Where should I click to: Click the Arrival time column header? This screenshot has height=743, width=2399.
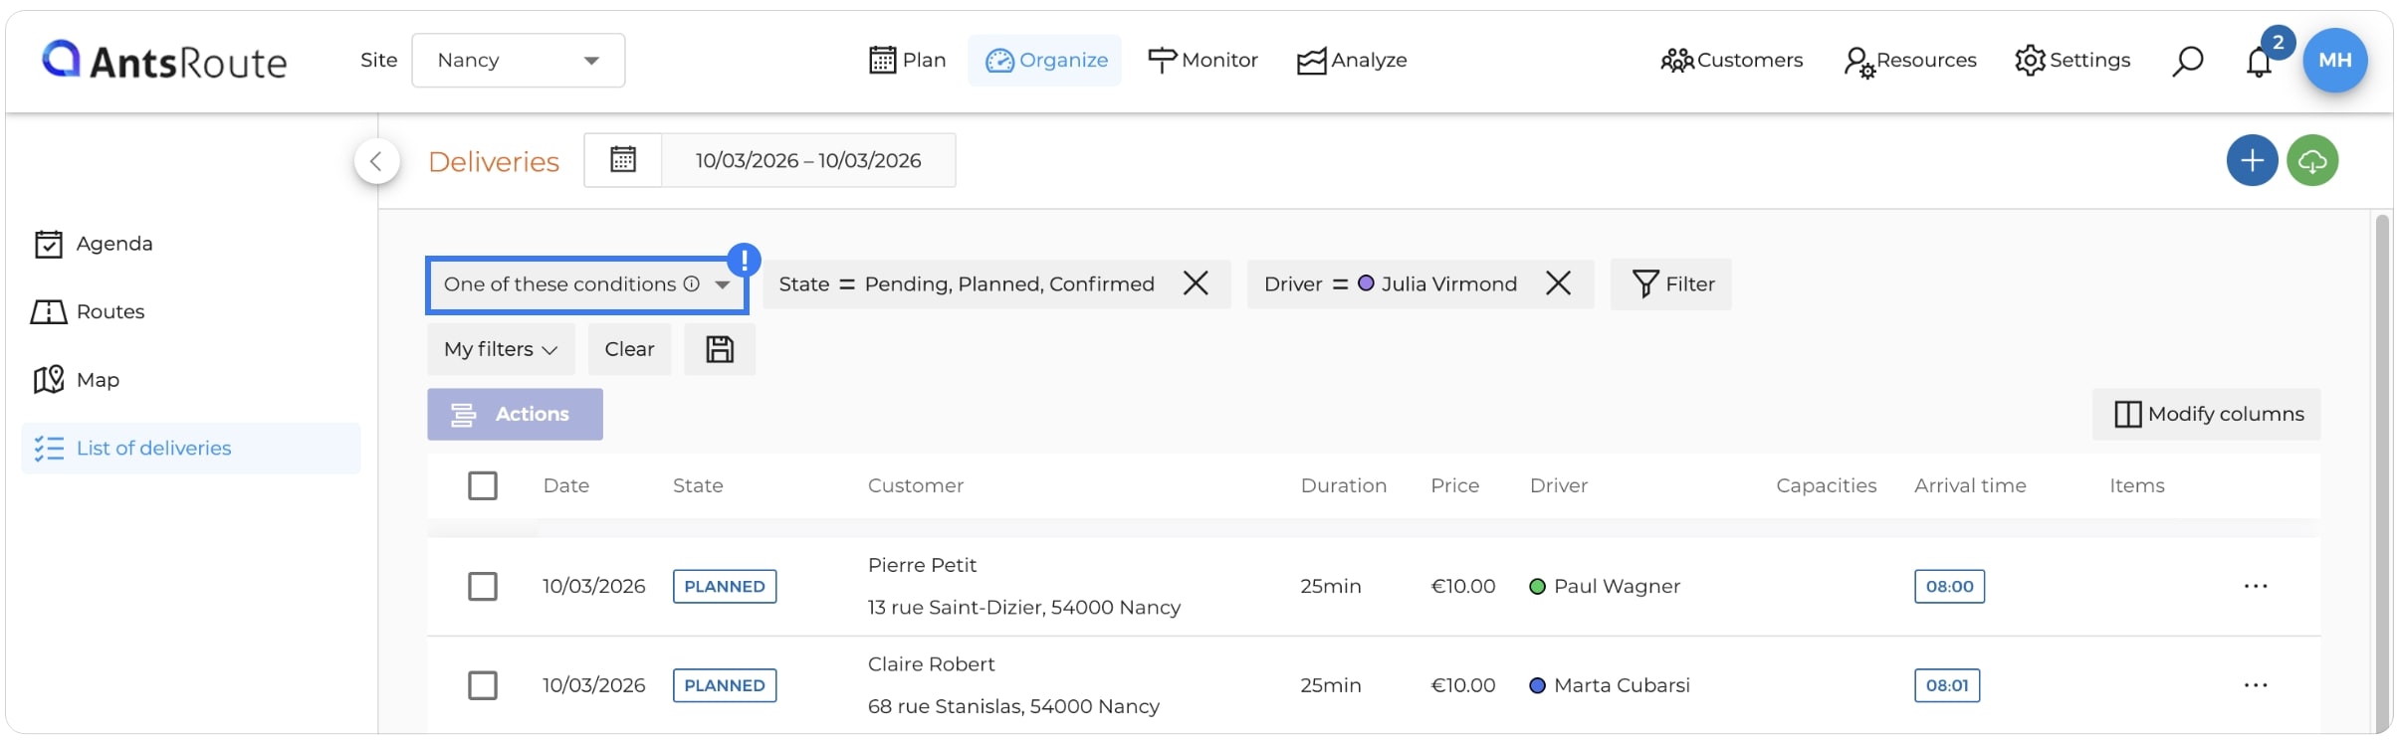click(x=1970, y=486)
